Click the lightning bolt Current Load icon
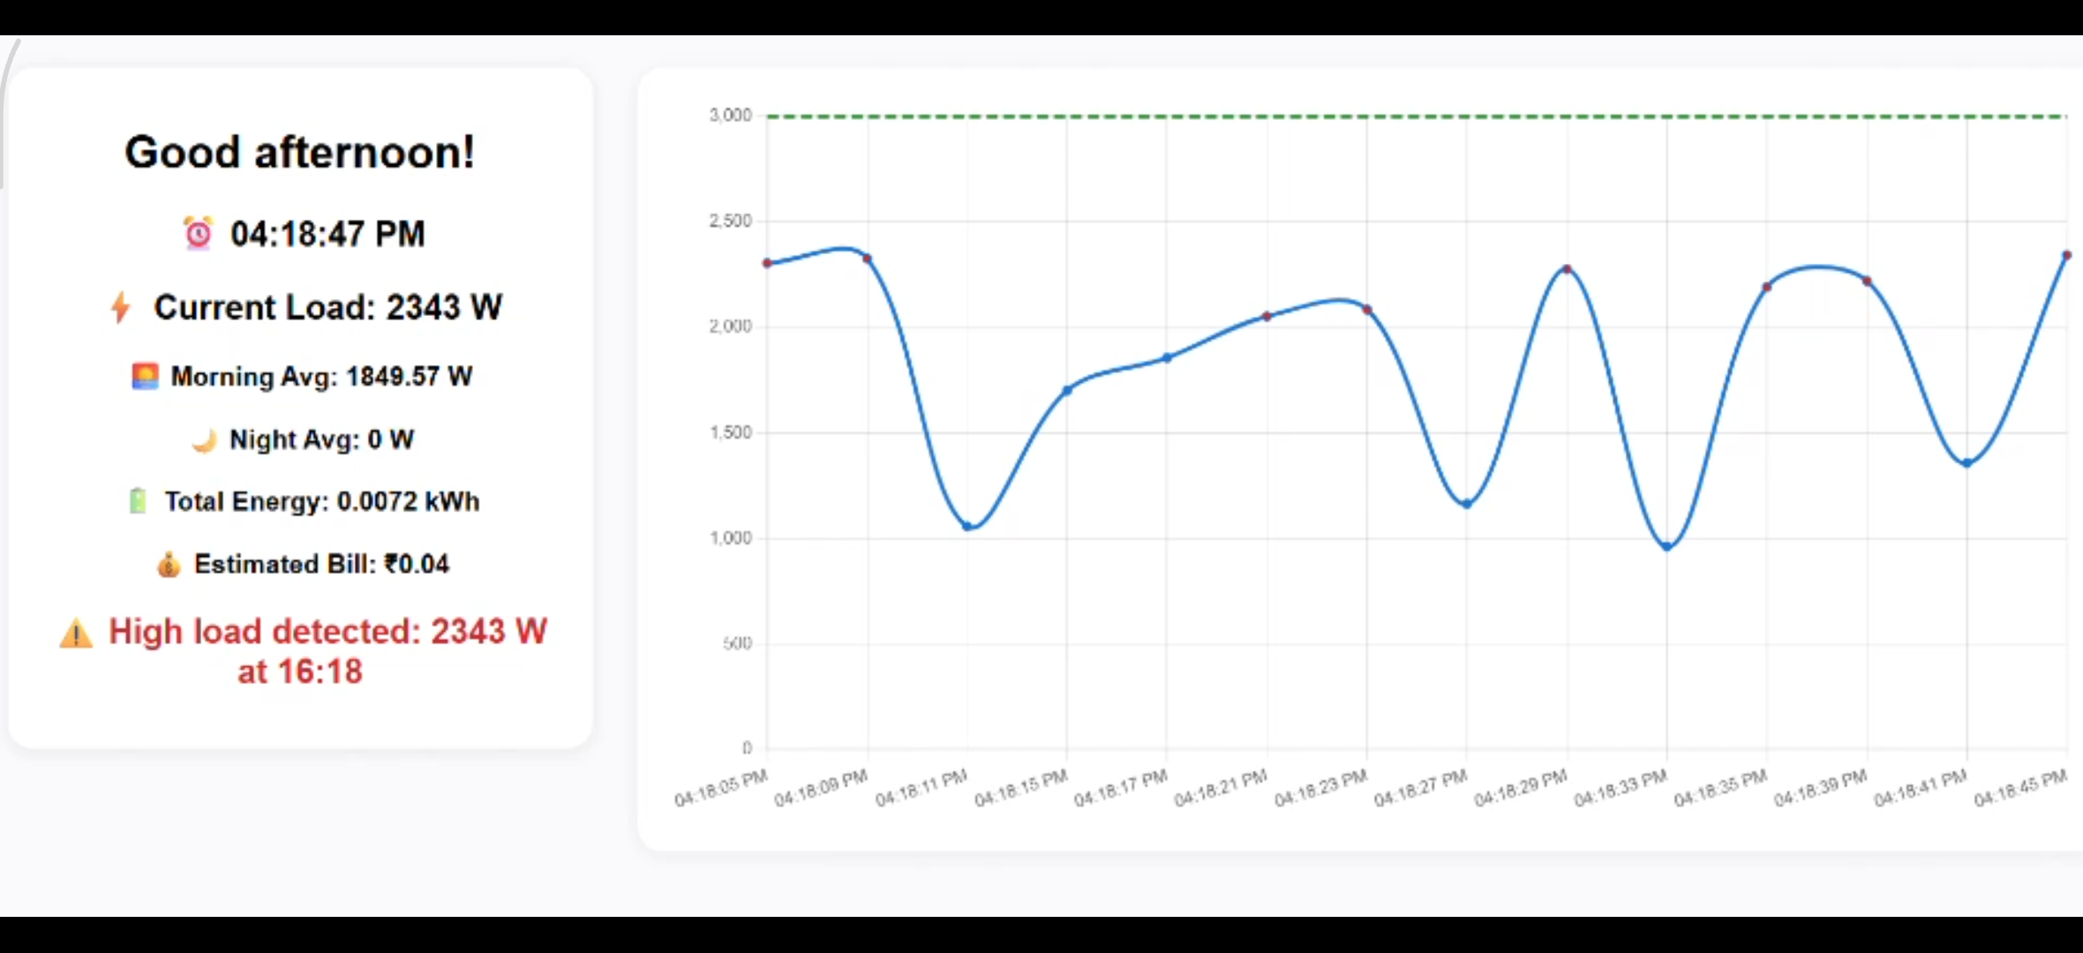 [121, 307]
